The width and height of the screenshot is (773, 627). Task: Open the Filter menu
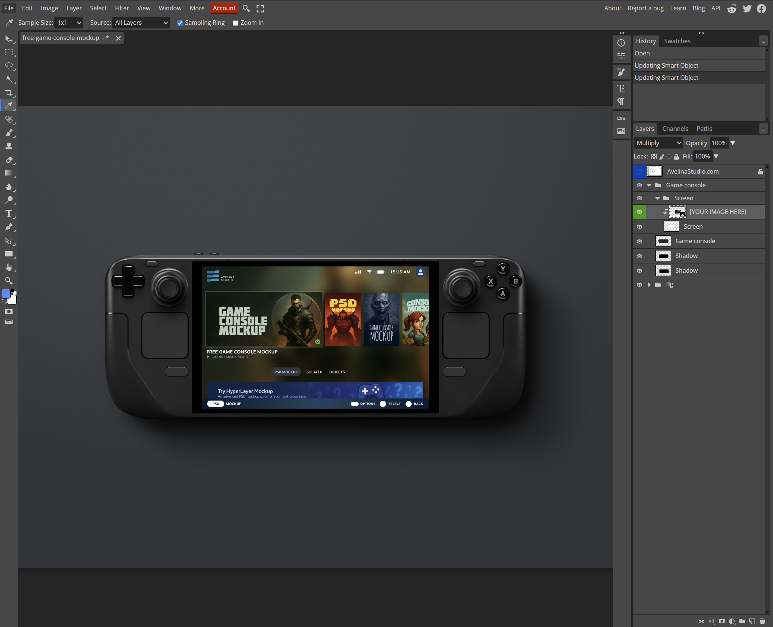pos(122,8)
